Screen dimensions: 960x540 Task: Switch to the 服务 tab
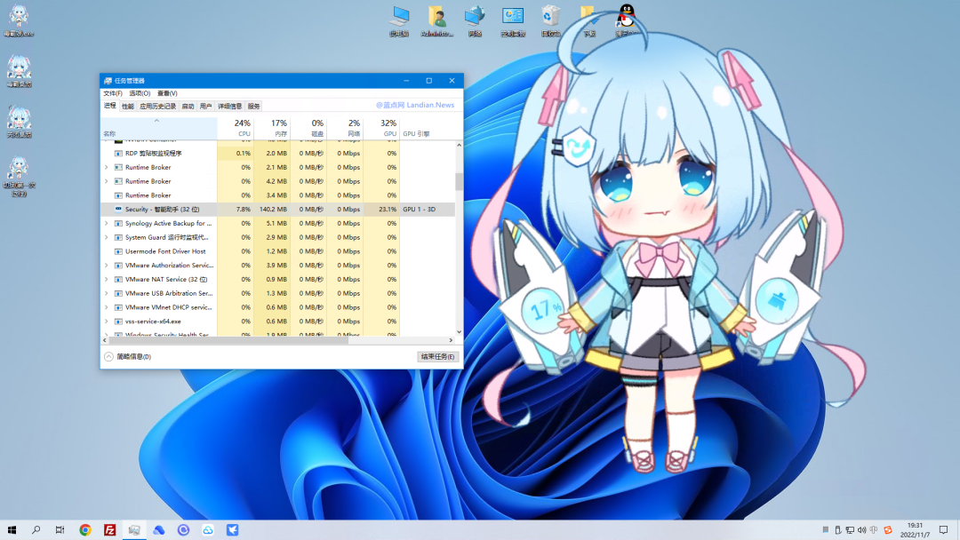(253, 107)
